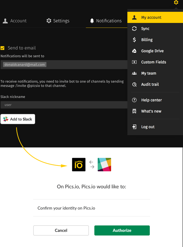Open Billing from the menu
Viewport: 183px width, 247px height.
coord(155,40)
